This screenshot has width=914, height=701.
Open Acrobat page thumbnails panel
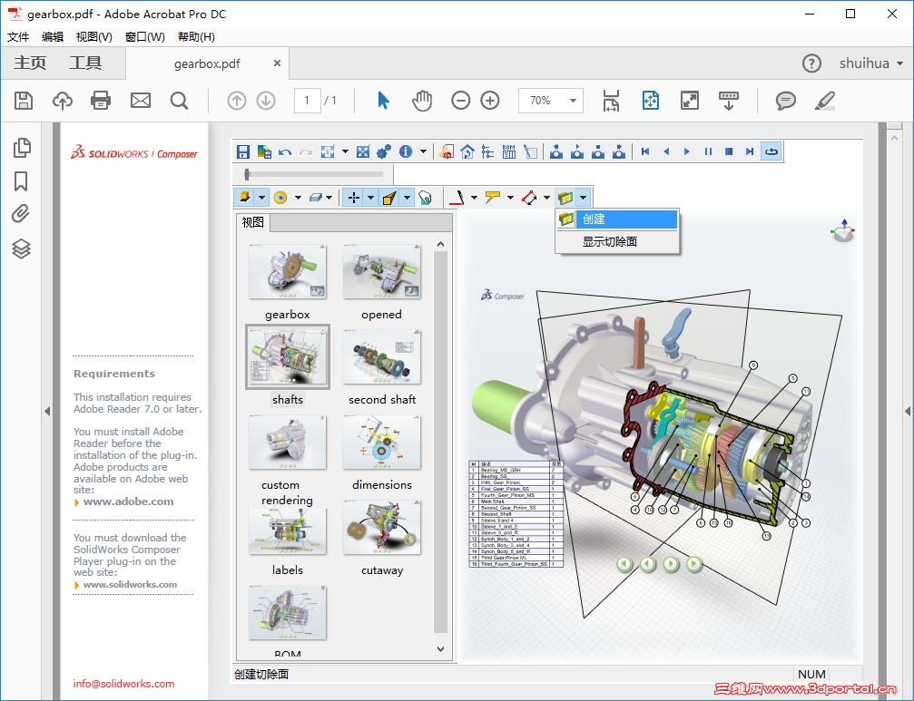(x=22, y=147)
